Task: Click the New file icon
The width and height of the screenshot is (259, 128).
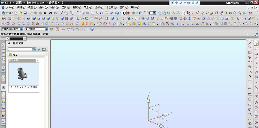Action: click(x=16, y=13)
